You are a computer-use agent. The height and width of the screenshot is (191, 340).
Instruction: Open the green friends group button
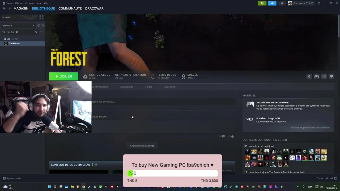click(x=262, y=3)
